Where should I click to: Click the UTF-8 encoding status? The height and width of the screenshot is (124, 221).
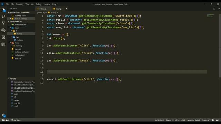coord(177,120)
